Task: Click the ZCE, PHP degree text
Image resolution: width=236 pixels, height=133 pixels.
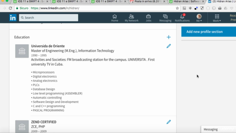Action: [x=38, y=127]
